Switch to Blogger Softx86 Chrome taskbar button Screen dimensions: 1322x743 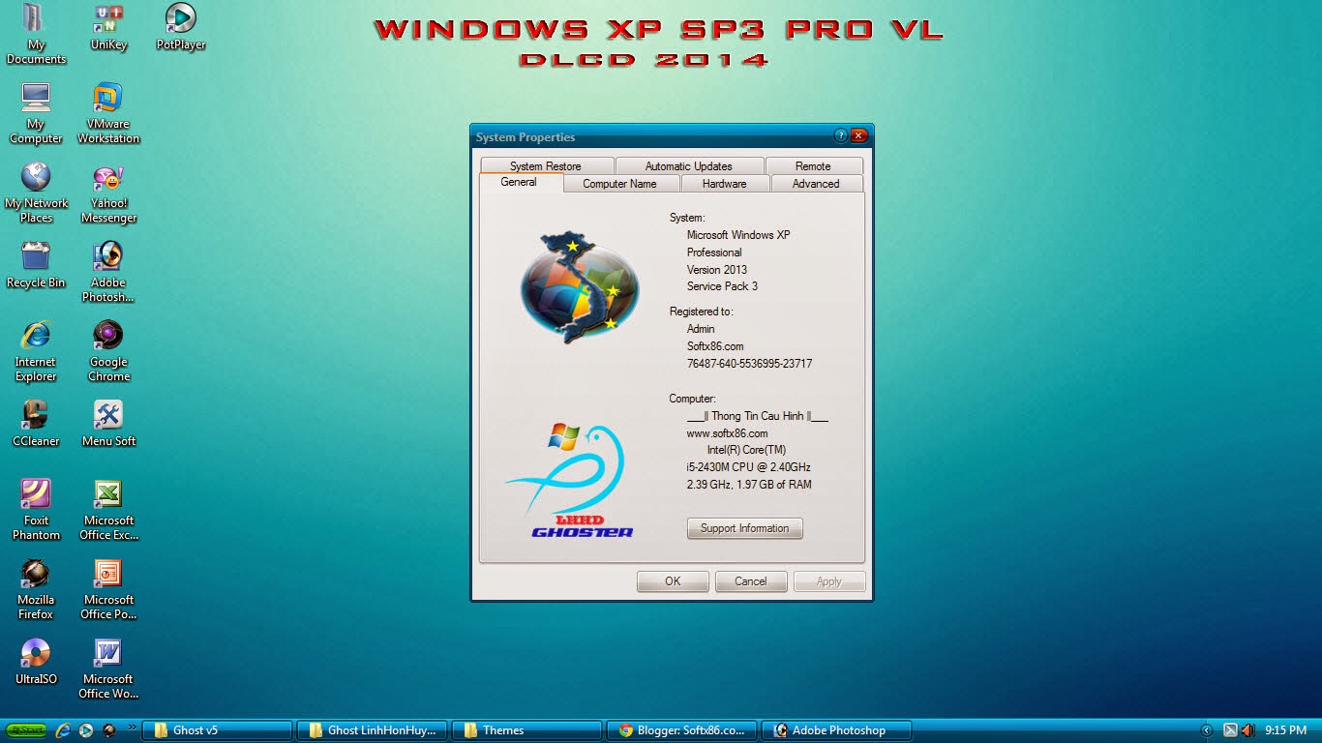(x=682, y=730)
